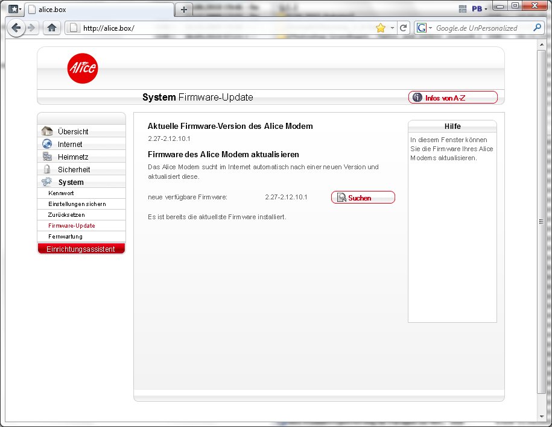Open the search engine selector dropdown

click(424, 28)
